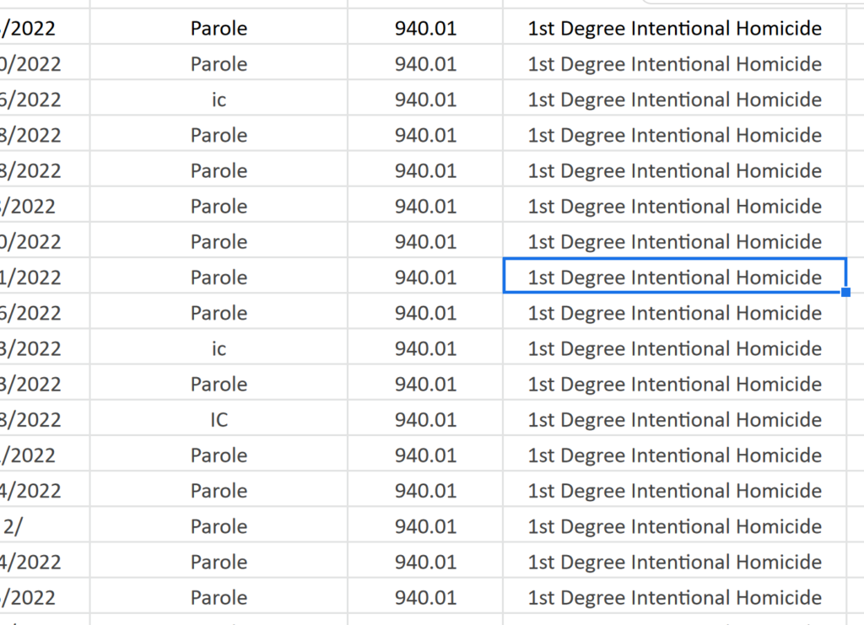Click the topmost 1st Degree Intentional Homicide cell
Image resolution: width=864 pixels, height=625 pixels.
tap(674, 29)
